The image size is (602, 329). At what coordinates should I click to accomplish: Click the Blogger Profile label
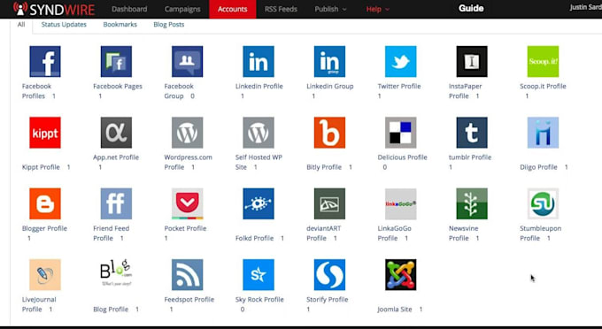pos(44,228)
